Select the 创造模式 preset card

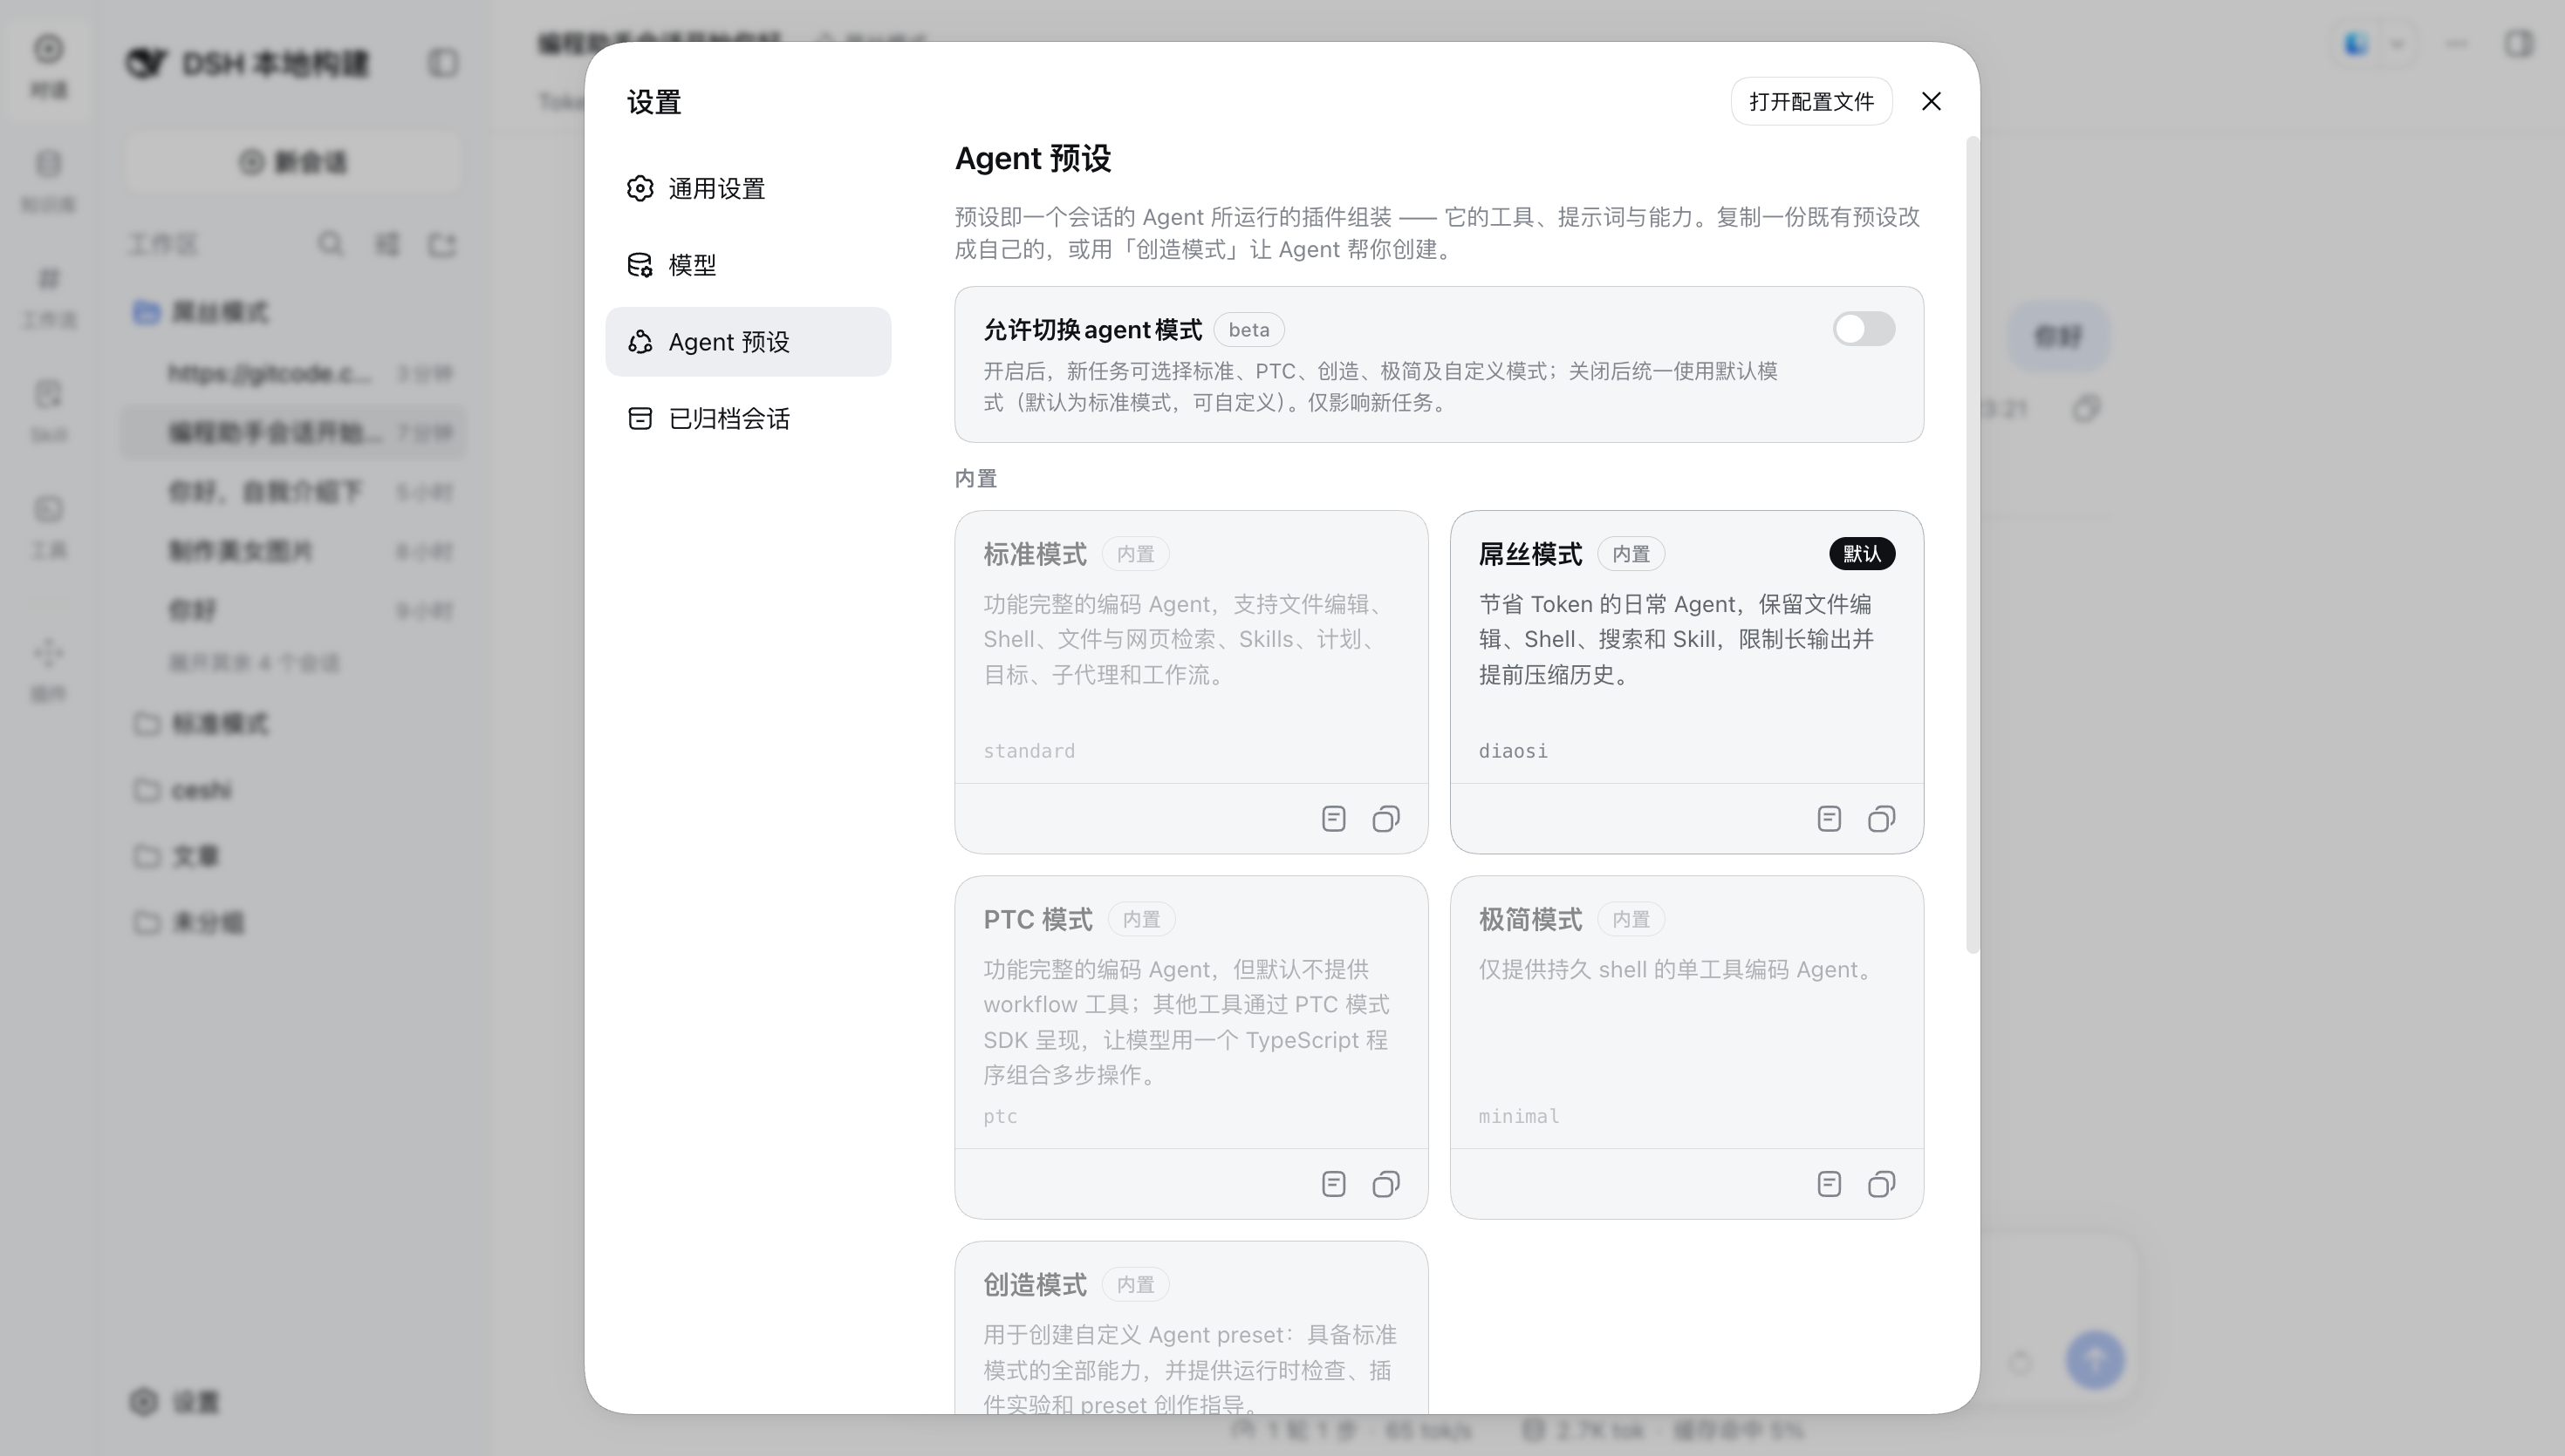pos(1191,1328)
